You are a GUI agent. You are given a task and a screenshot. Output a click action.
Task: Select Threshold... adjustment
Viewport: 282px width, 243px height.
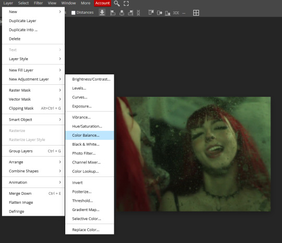pyautogui.click(x=90, y=201)
